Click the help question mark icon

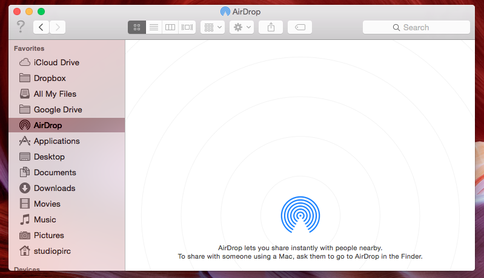(x=21, y=27)
